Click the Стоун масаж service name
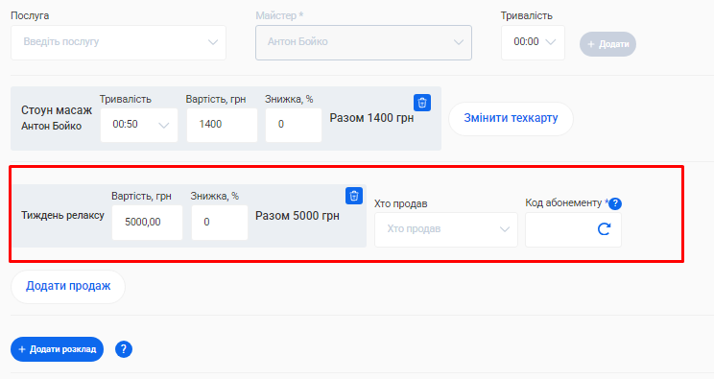This screenshot has height=379, width=714. point(57,110)
